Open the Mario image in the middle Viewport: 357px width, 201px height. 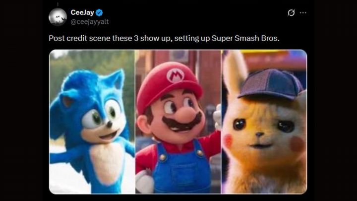(178, 122)
